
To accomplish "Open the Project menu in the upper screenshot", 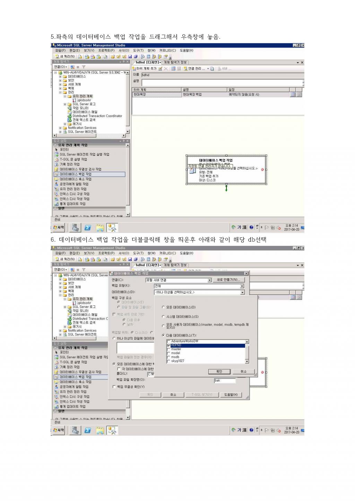I will pyautogui.click(x=106, y=51).
